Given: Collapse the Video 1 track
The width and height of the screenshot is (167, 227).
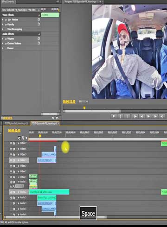Looking at the screenshot, I should coord(19,177).
